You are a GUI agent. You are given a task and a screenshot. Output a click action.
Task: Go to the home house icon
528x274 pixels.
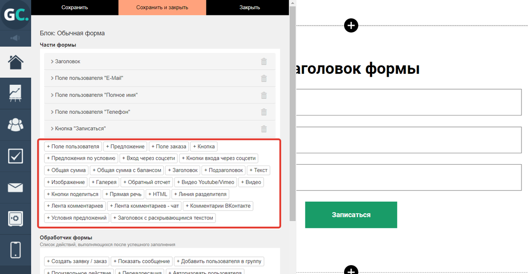(15, 62)
